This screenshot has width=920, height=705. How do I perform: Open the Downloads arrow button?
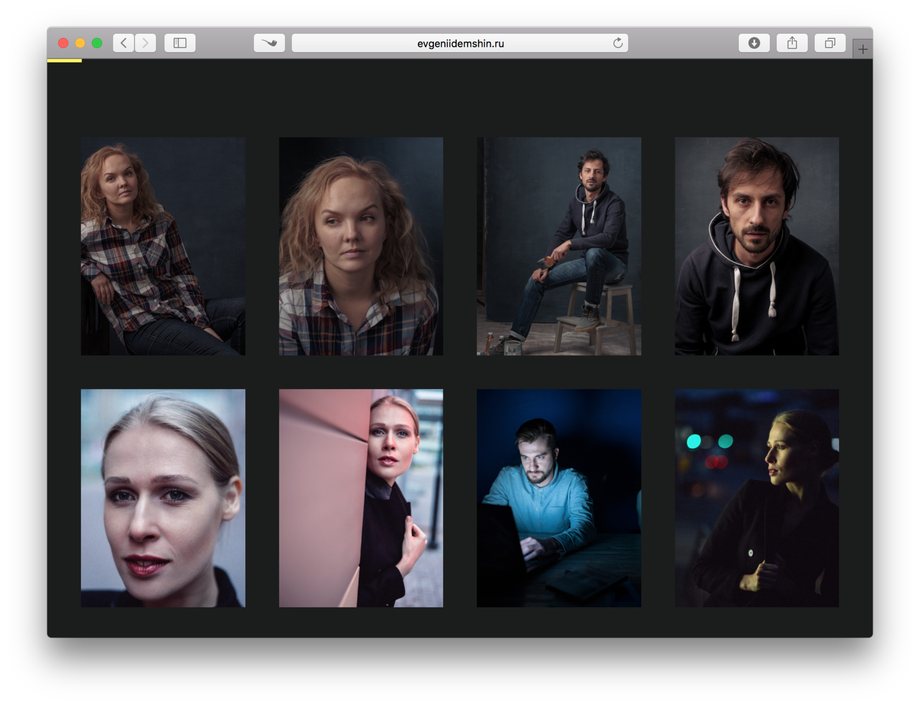(754, 43)
